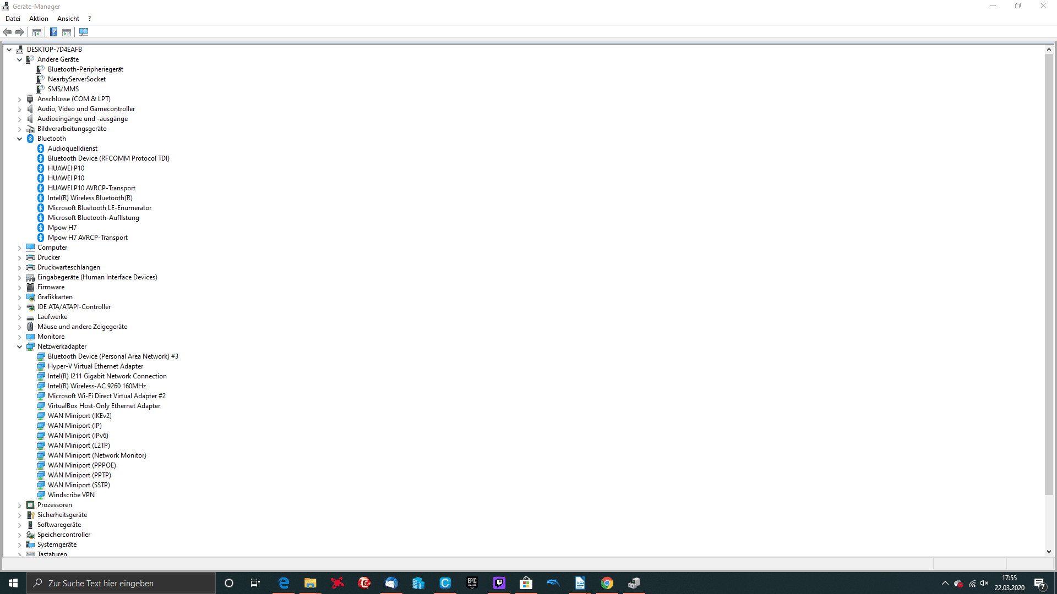This screenshot has width=1057, height=594.
Task: Expand Anschlüsse (COM & LPT)
Action: pyautogui.click(x=20, y=100)
